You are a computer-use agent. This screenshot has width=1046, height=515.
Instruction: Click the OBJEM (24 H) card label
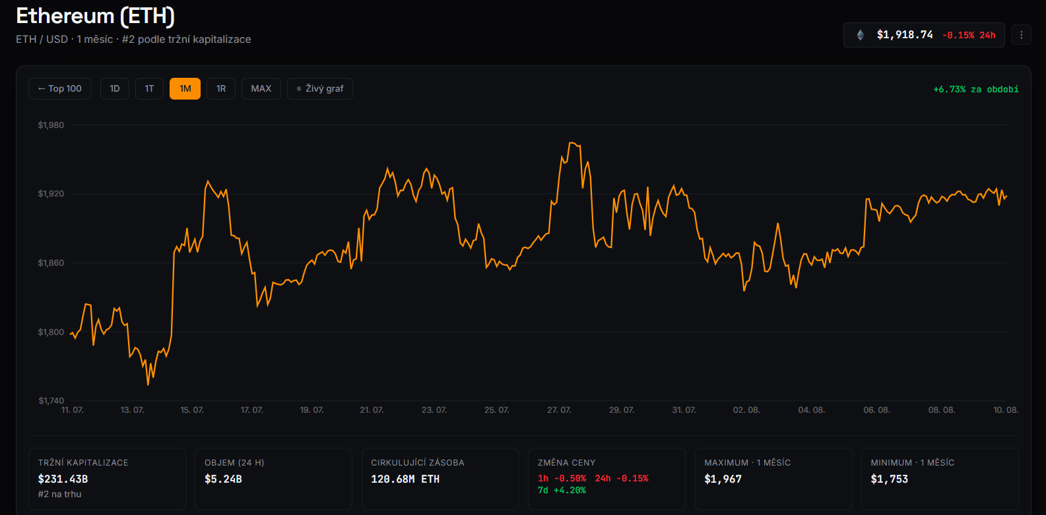[x=234, y=463]
